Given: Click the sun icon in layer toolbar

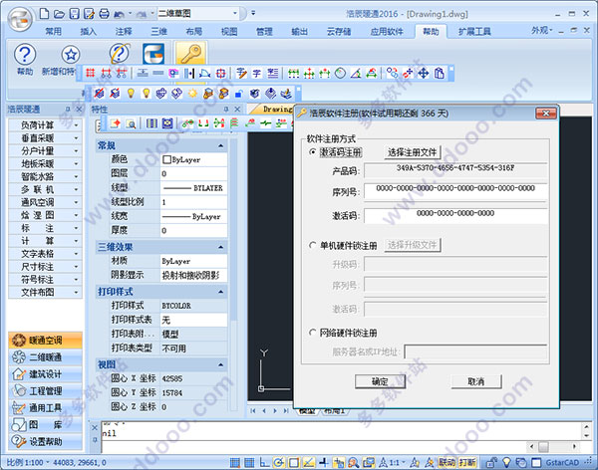Looking at the screenshot, I should [192, 93].
